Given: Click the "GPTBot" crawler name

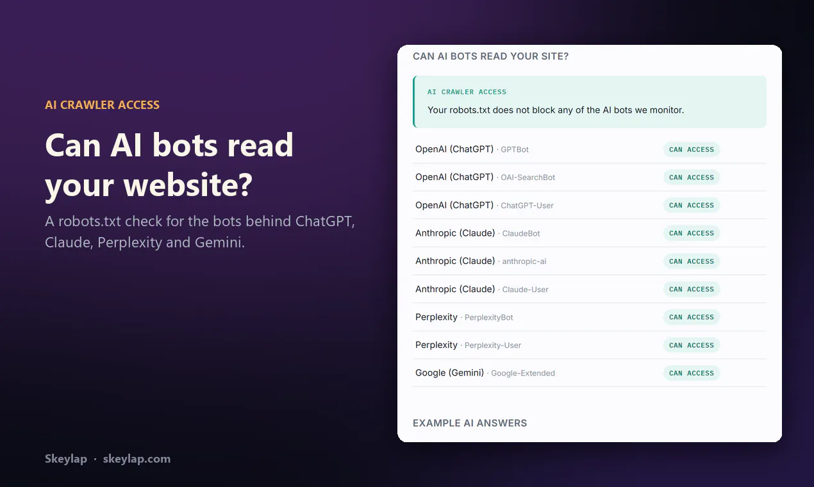Looking at the screenshot, I should (x=515, y=150).
